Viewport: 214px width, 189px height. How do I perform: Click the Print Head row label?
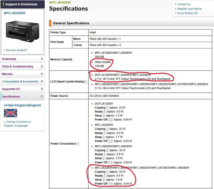[x=57, y=42]
